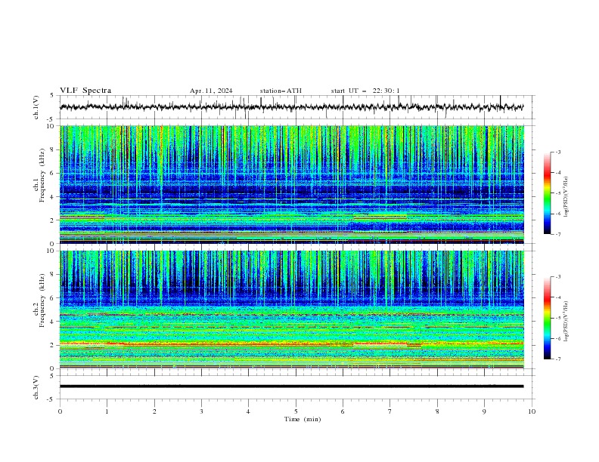Click the "start UT = 22:30: 1" text
599x462 pixels.
coord(365,91)
